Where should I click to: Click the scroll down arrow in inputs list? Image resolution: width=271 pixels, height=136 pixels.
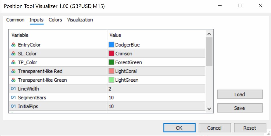tap(209, 109)
